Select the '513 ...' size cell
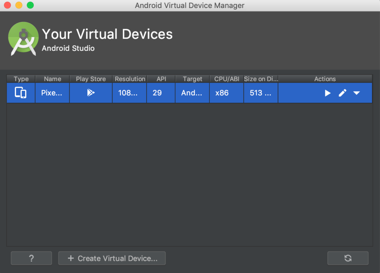 tap(261, 93)
